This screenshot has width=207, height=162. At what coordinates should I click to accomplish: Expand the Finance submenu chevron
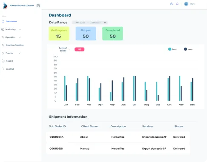pos(20,53)
